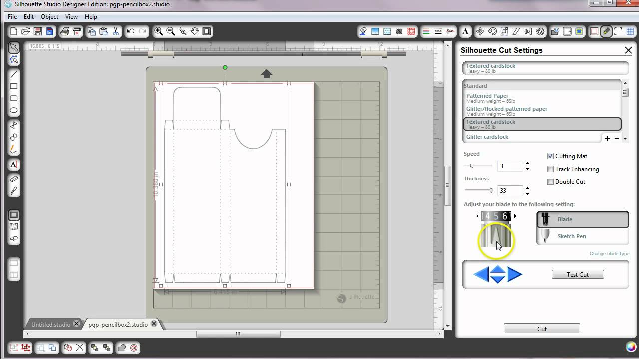Image resolution: width=639 pixels, height=359 pixels.
Task: Adjust the Speed slider handle
Action: point(471,166)
